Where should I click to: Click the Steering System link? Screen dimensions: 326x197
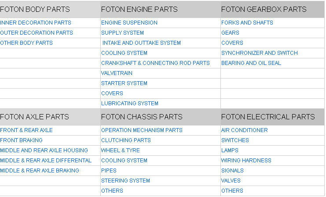coord(125,181)
